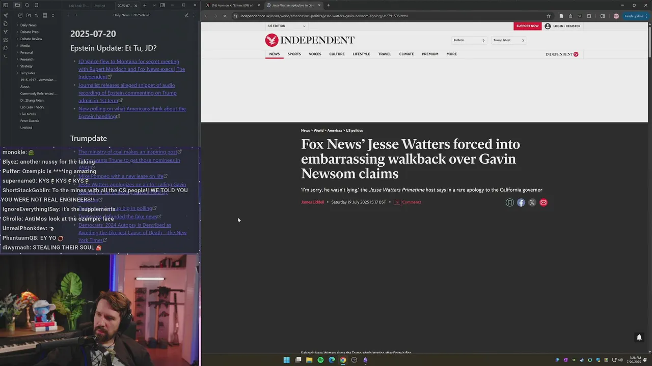Expand the Daily News folder
652x366 pixels.
(x=28, y=25)
